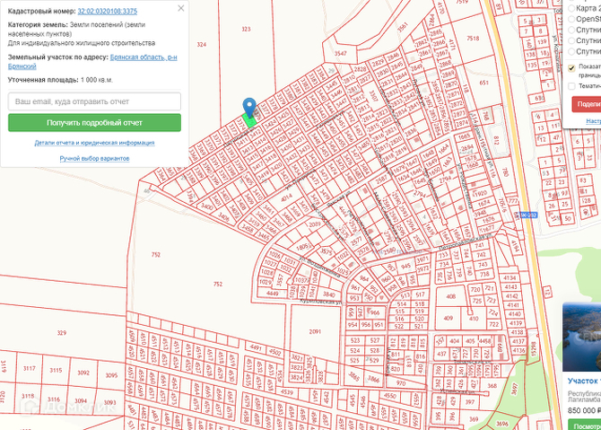Click parcel 4491 on the map

256,348
